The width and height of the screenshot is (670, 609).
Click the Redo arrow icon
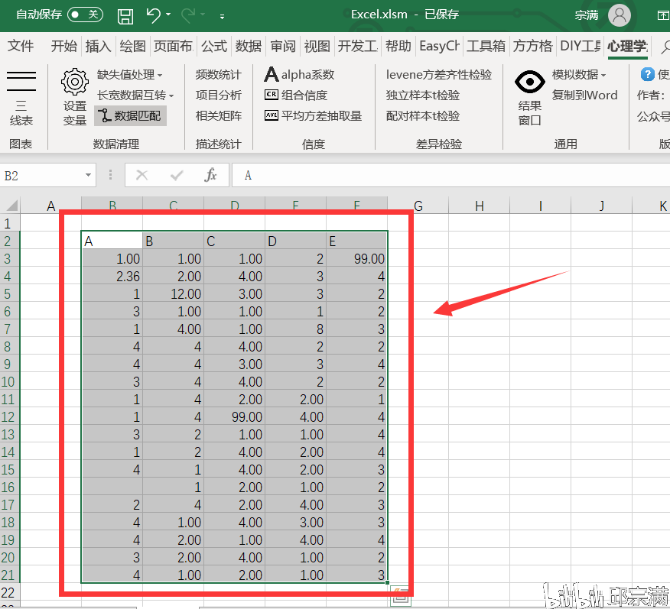(x=188, y=15)
